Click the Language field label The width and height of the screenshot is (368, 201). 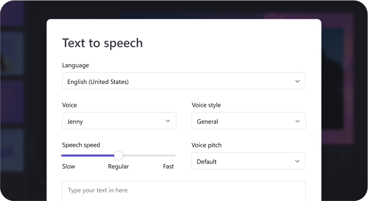76,65
